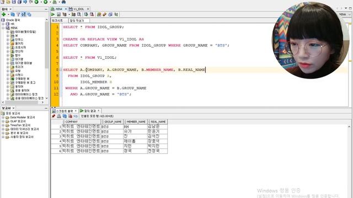The width and height of the screenshot is (353, 198).
Task: Select the Oracle 접속 root node
Action: tap(13, 20)
